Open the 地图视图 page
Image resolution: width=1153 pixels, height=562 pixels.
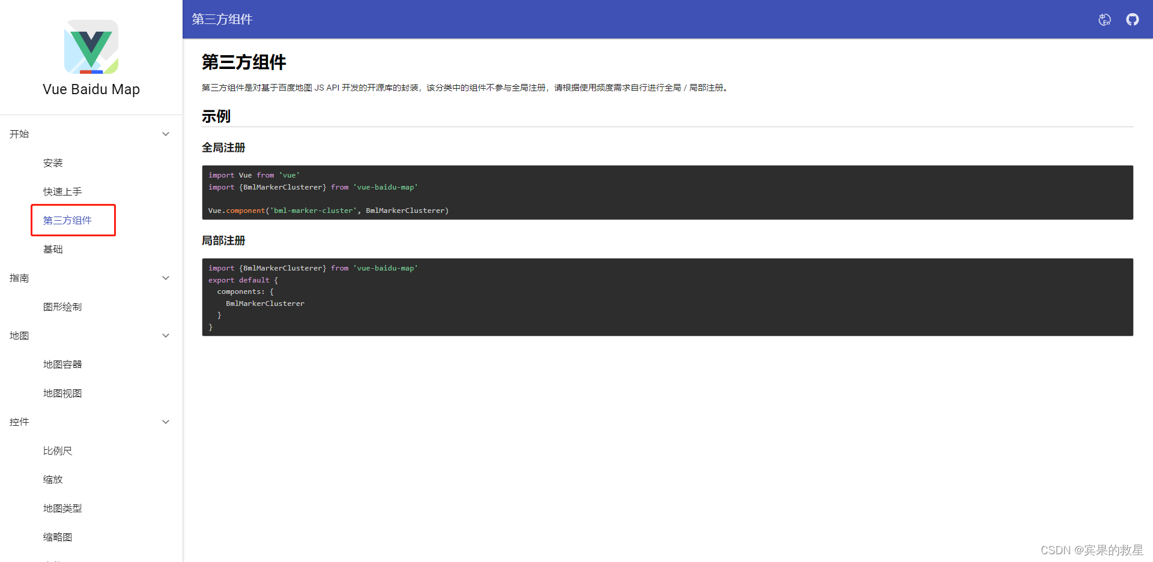click(x=62, y=393)
